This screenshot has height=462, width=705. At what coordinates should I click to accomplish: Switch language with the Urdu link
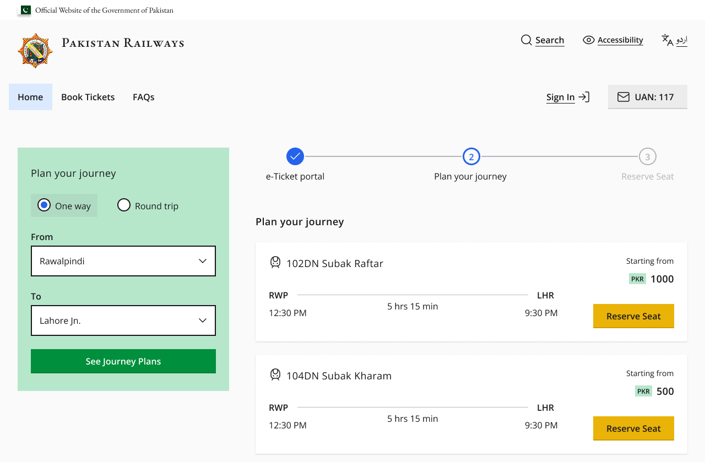tap(682, 40)
